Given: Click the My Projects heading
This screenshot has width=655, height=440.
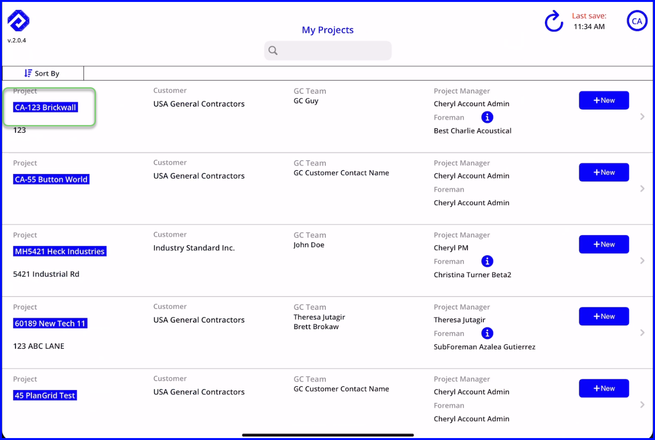Looking at the screenshot, I should click(328, 30).
